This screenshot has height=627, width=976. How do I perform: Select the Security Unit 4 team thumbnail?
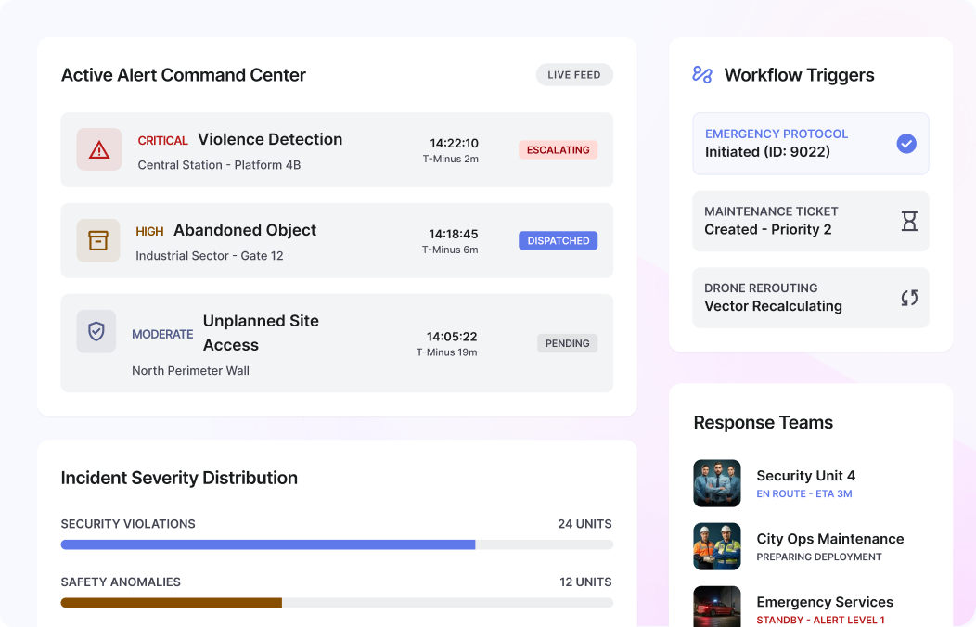tap(717, 483)
